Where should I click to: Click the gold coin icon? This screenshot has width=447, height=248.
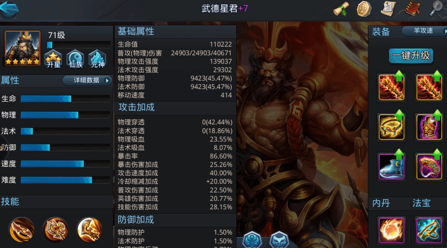click(364, 9)
